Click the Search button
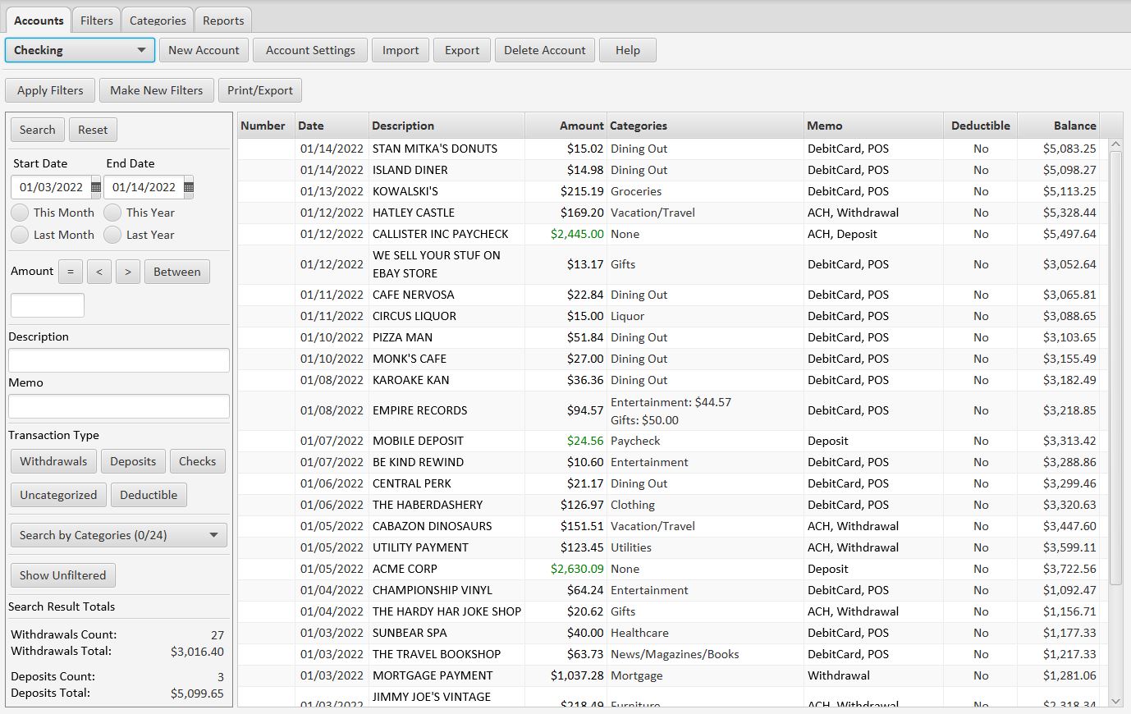1131x714 pixels. coord(38,130)
